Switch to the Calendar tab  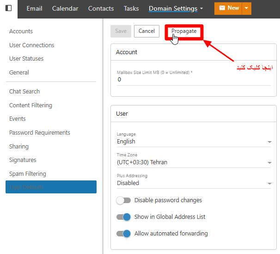click(65, 8)
